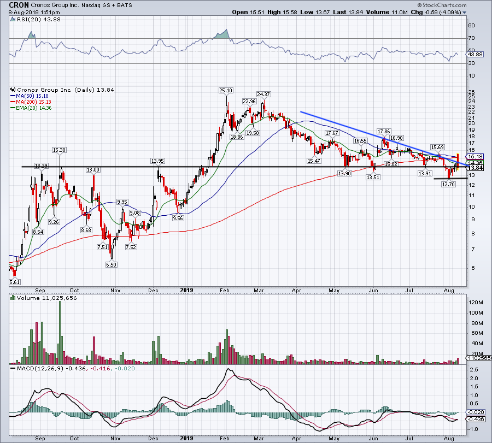The image size is (492, 443).
Task: Click the 15.47 low price label
Action: pos(314,161)
